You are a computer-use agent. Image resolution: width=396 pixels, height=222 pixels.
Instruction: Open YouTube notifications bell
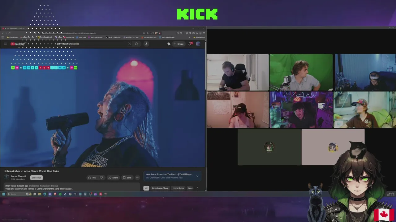190,44
